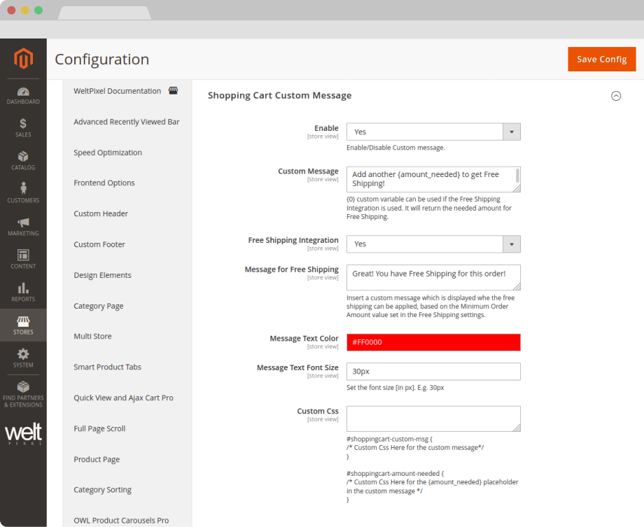Click the Magento logo icon
The height and width of the screenshot is (527, 644).
pos(23,59)
